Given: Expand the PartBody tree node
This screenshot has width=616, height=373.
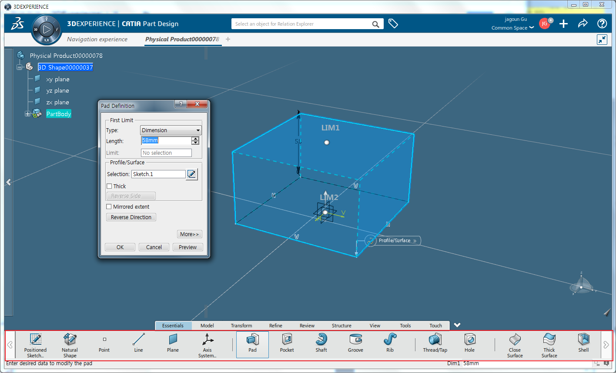Looking at the screenshot, I should [x=28, y=114].
